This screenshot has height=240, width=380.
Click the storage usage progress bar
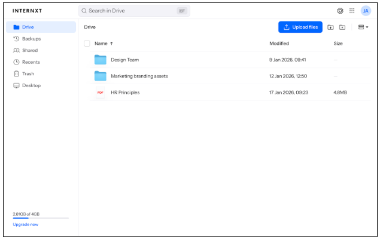pos(40,219)
